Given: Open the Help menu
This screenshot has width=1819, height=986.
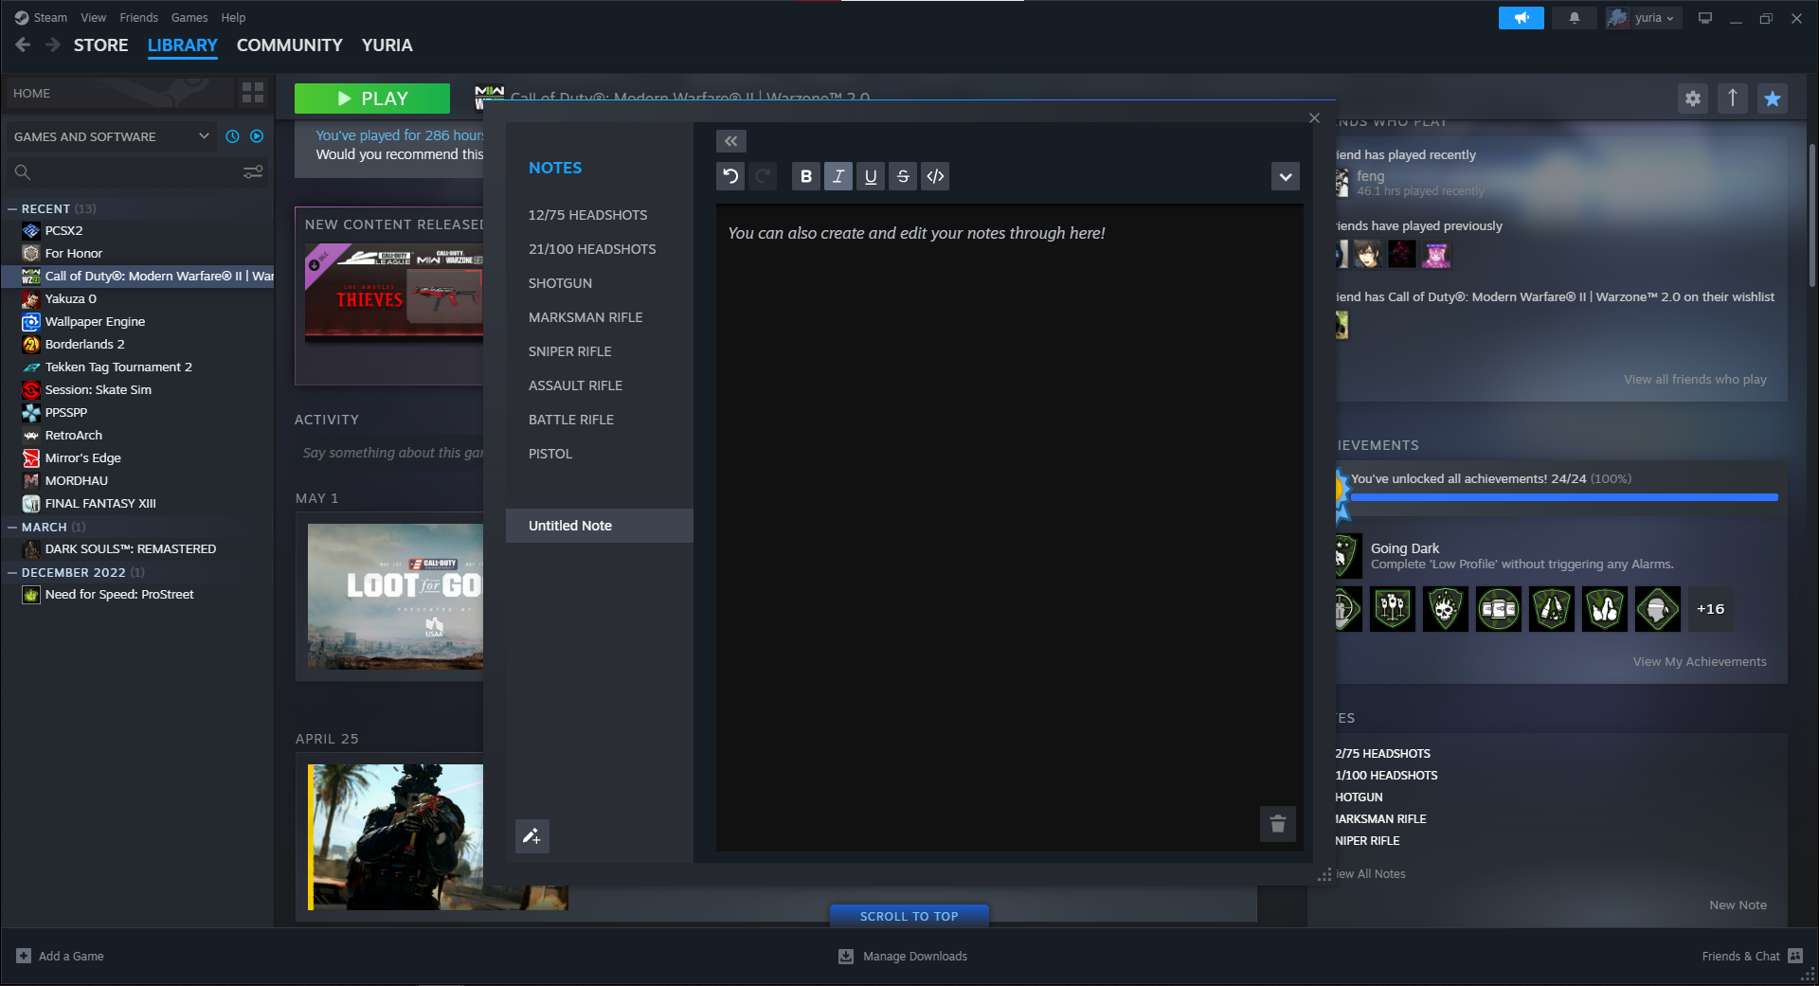Looking at the screenshot, I should (233, 18).
